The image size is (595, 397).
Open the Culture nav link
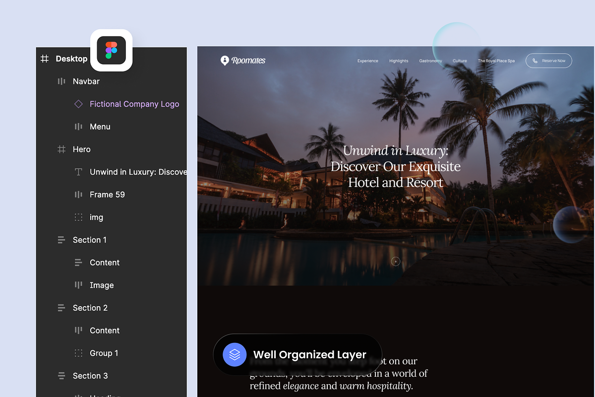click(460, 61)
